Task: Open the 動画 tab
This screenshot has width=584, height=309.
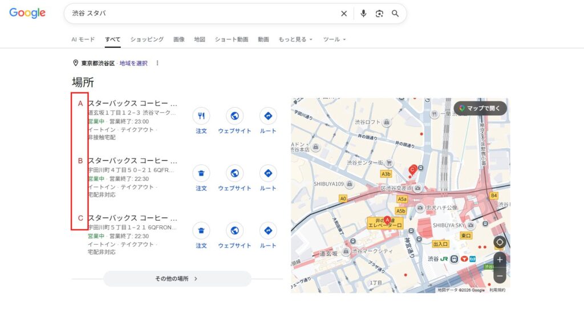Action: 263,39
